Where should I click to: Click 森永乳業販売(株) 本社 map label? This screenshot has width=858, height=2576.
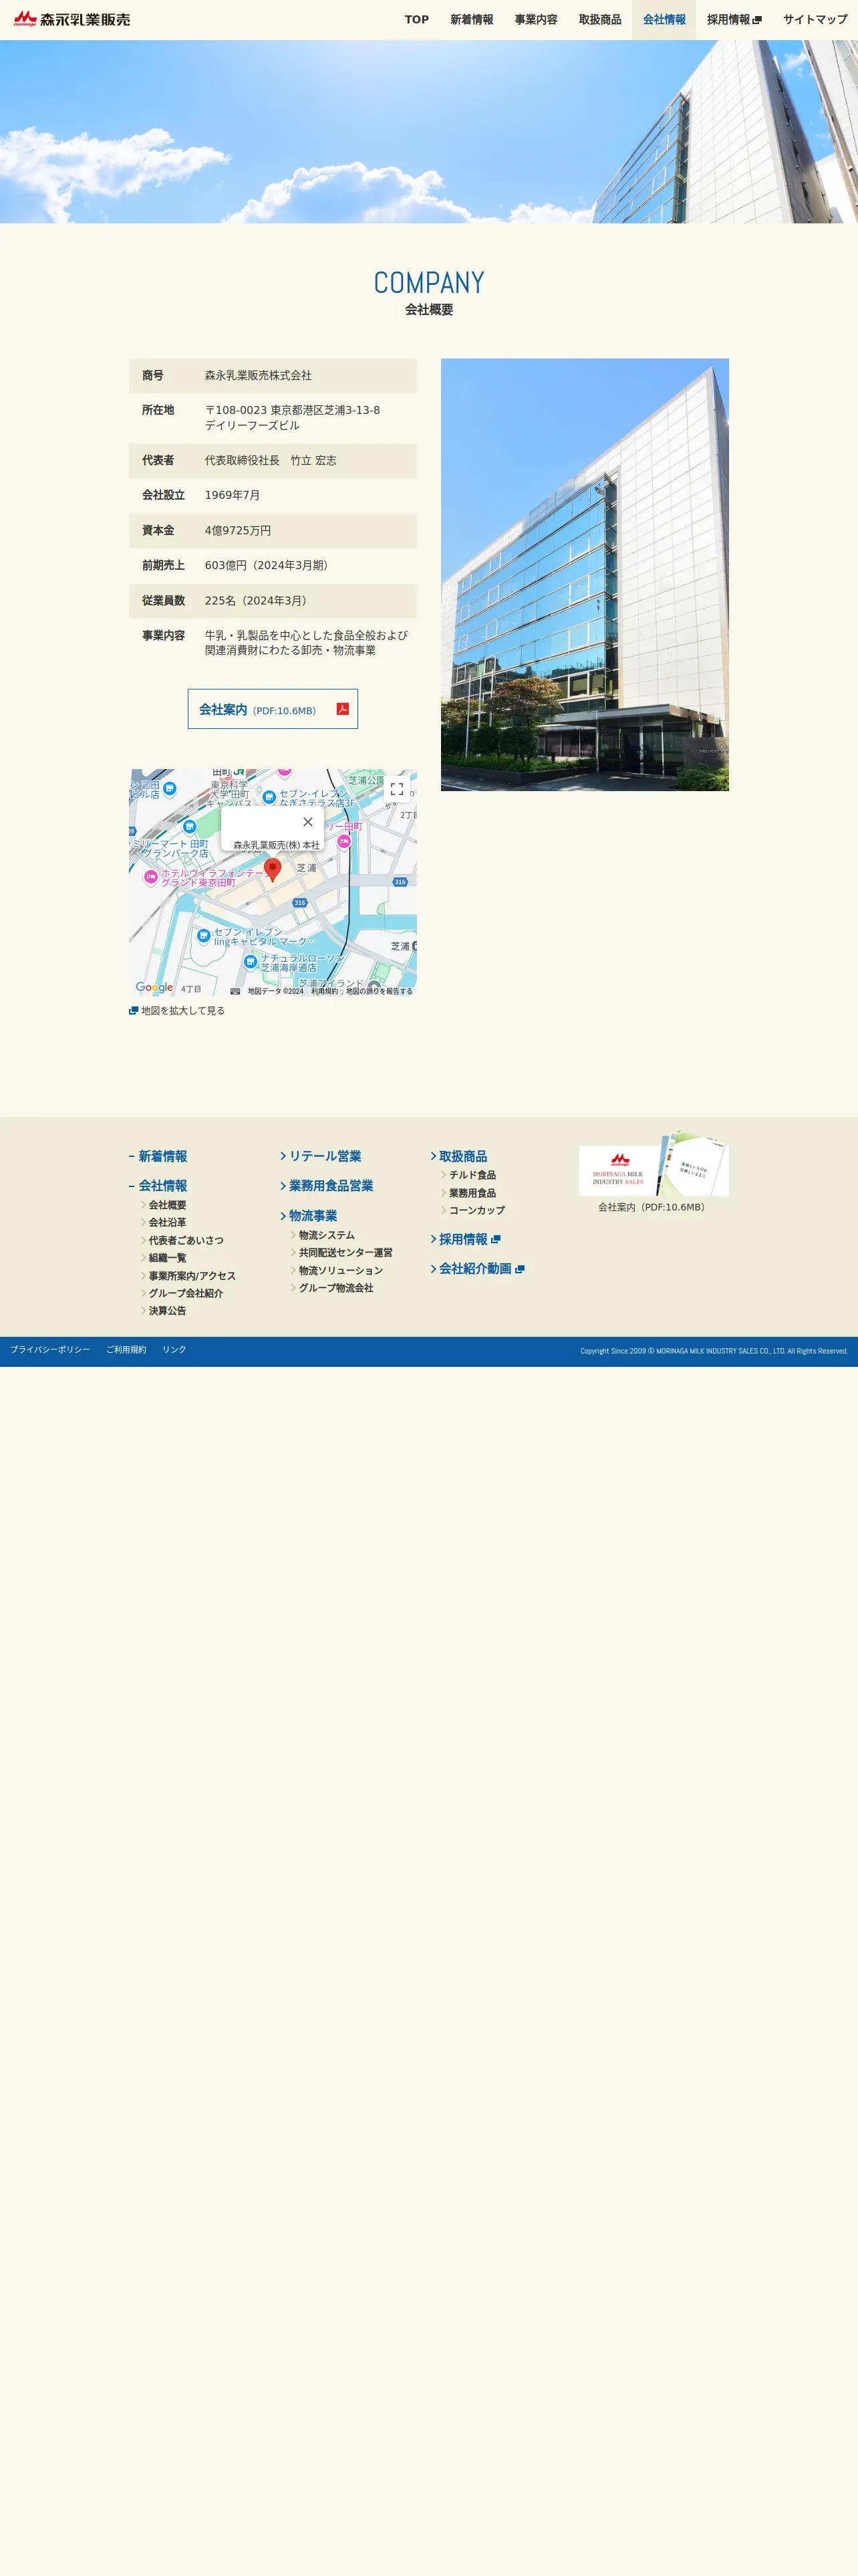click(x=277, y=845)
